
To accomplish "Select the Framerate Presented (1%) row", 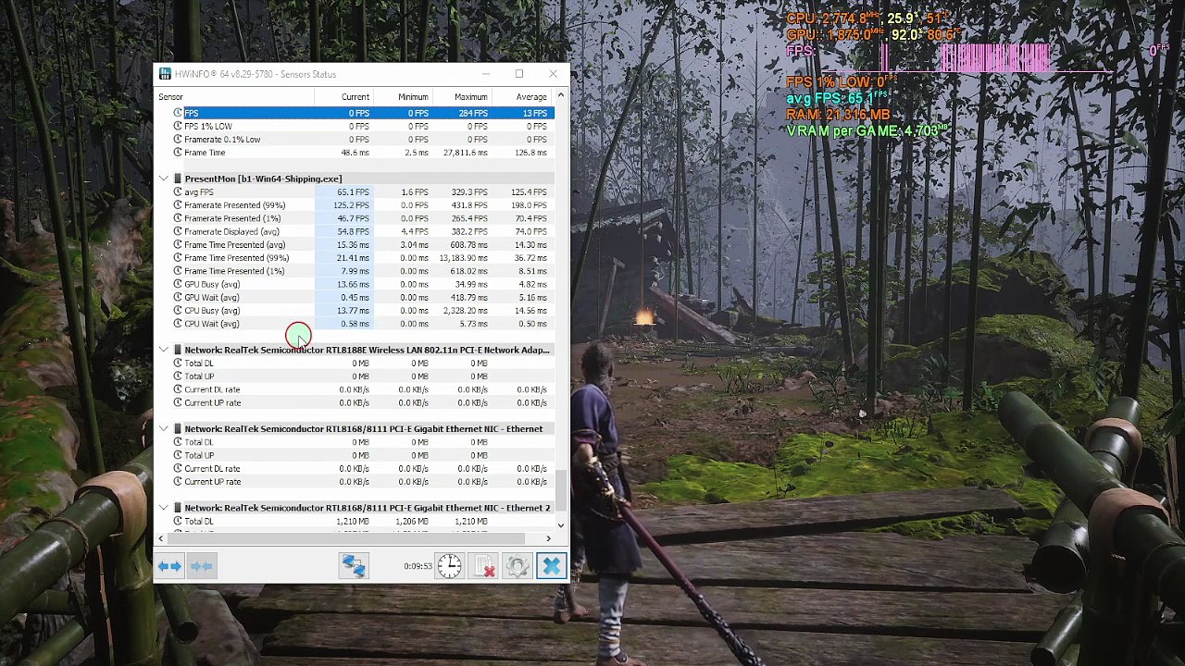I will (362, 218).
